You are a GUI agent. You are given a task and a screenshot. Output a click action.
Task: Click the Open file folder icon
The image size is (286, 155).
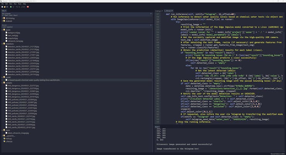point(5,7)
